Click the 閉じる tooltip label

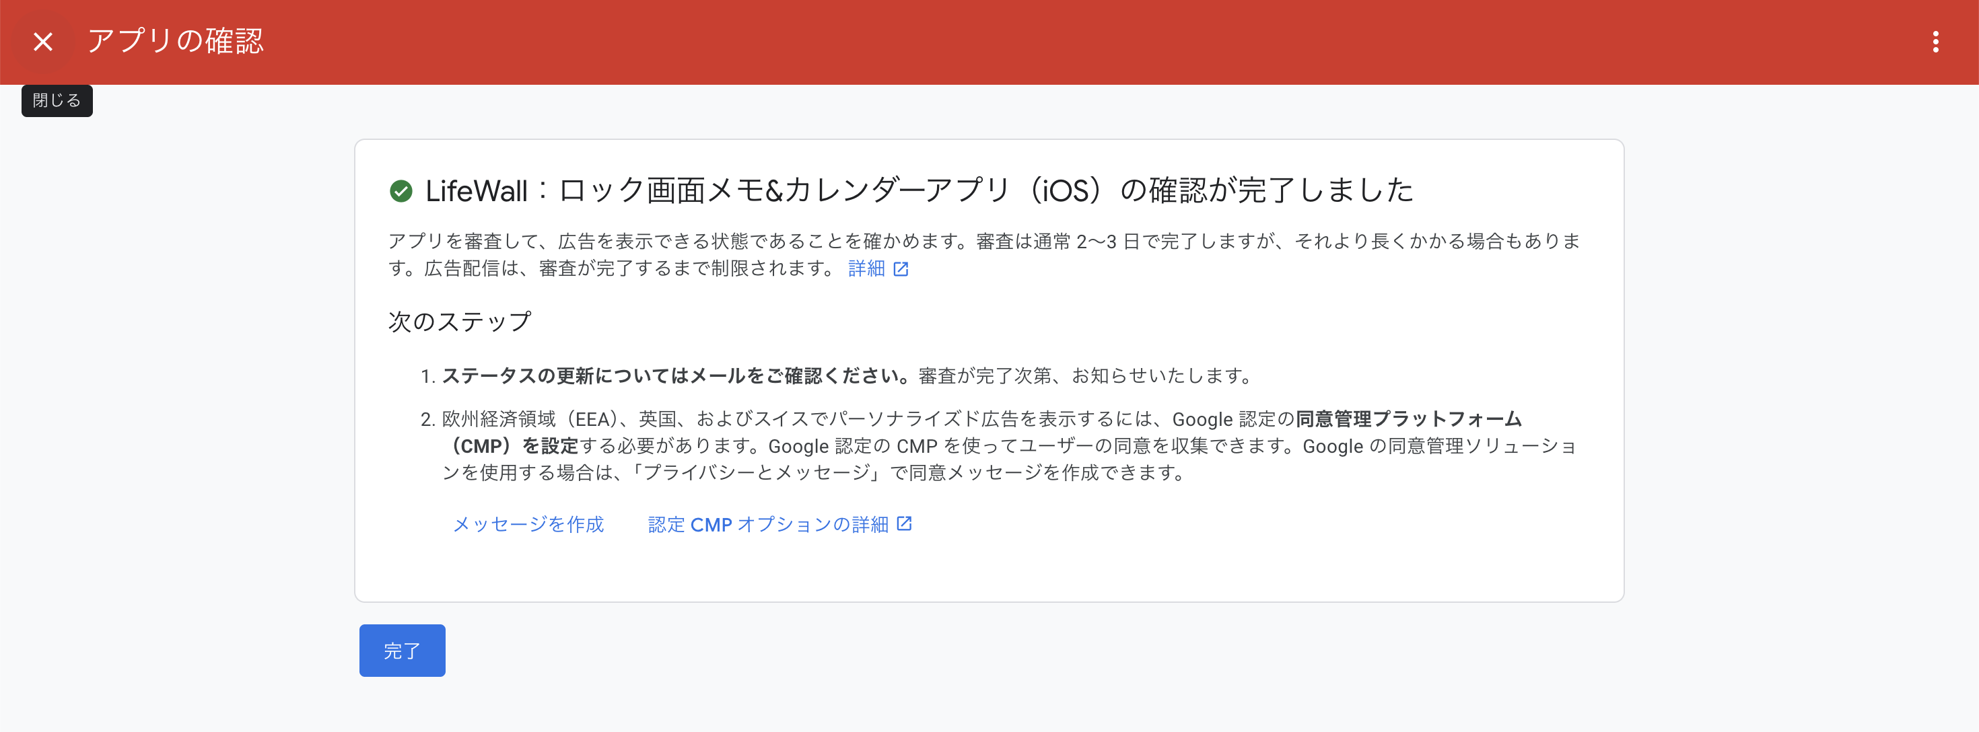click(x=57, y=101)
